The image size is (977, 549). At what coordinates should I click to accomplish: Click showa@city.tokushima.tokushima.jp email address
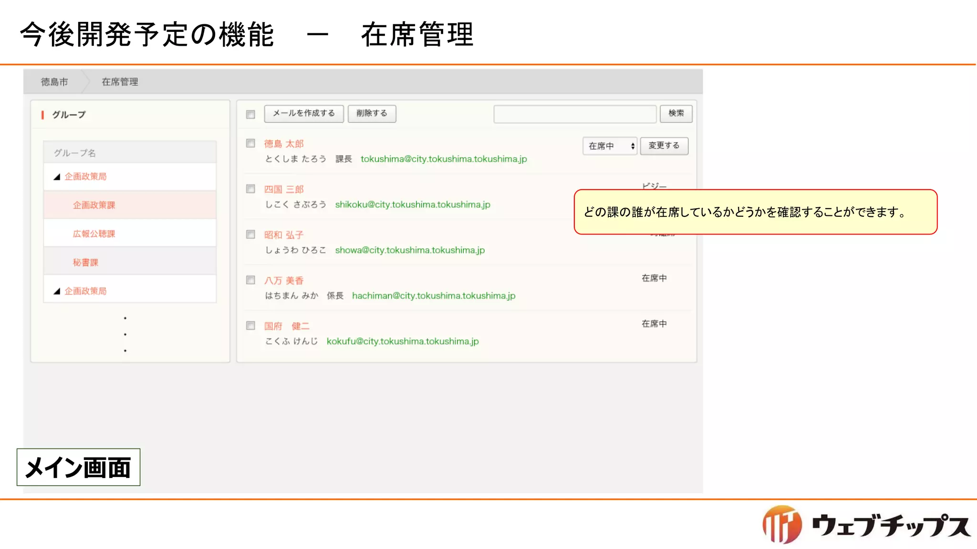pos(410,250)
